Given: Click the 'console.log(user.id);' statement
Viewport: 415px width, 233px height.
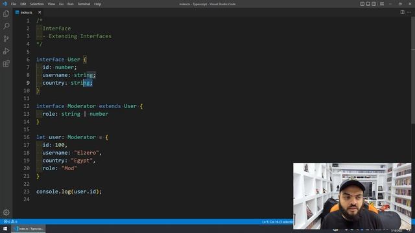Looking at the screenshot, I should tap(69, 192).
